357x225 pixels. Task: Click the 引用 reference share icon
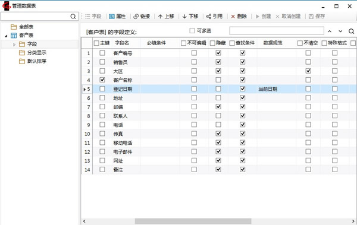(209, 17)
